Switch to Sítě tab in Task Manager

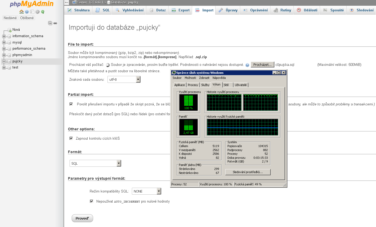[228, 85]
